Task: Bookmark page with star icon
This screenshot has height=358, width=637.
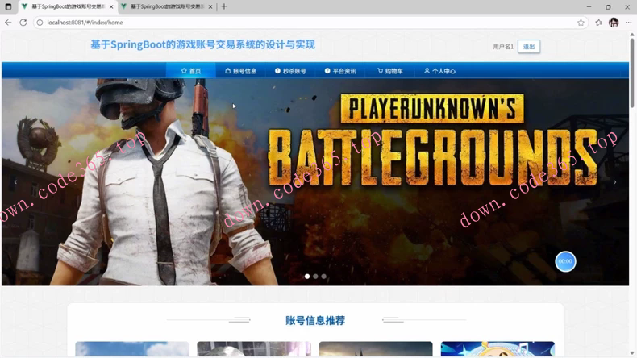Action: tap(581, 23)
